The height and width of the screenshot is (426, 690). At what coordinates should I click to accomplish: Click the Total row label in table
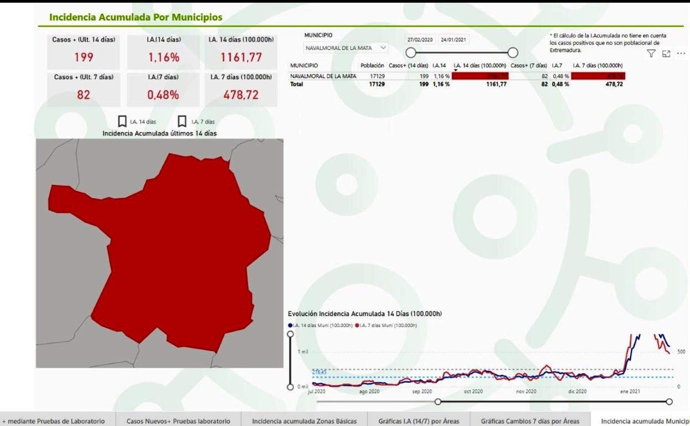point(297,84)
